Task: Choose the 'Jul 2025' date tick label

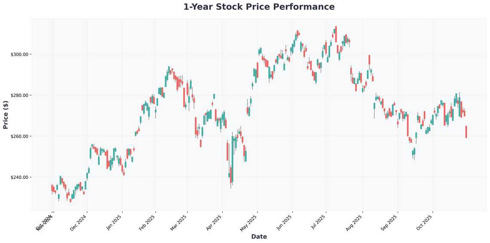Action: pyautogui.click(x=318, y=222)
